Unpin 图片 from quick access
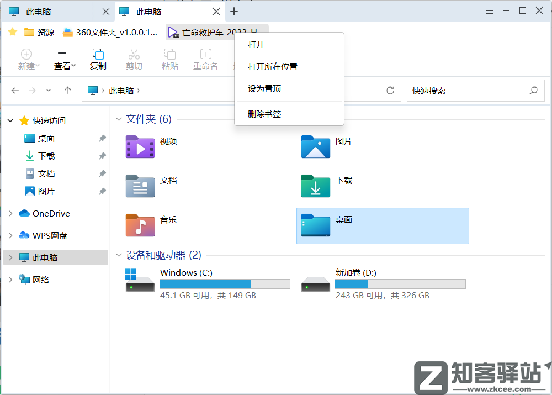The height and width of the screenshot is (395, 552). coord(102,191)
